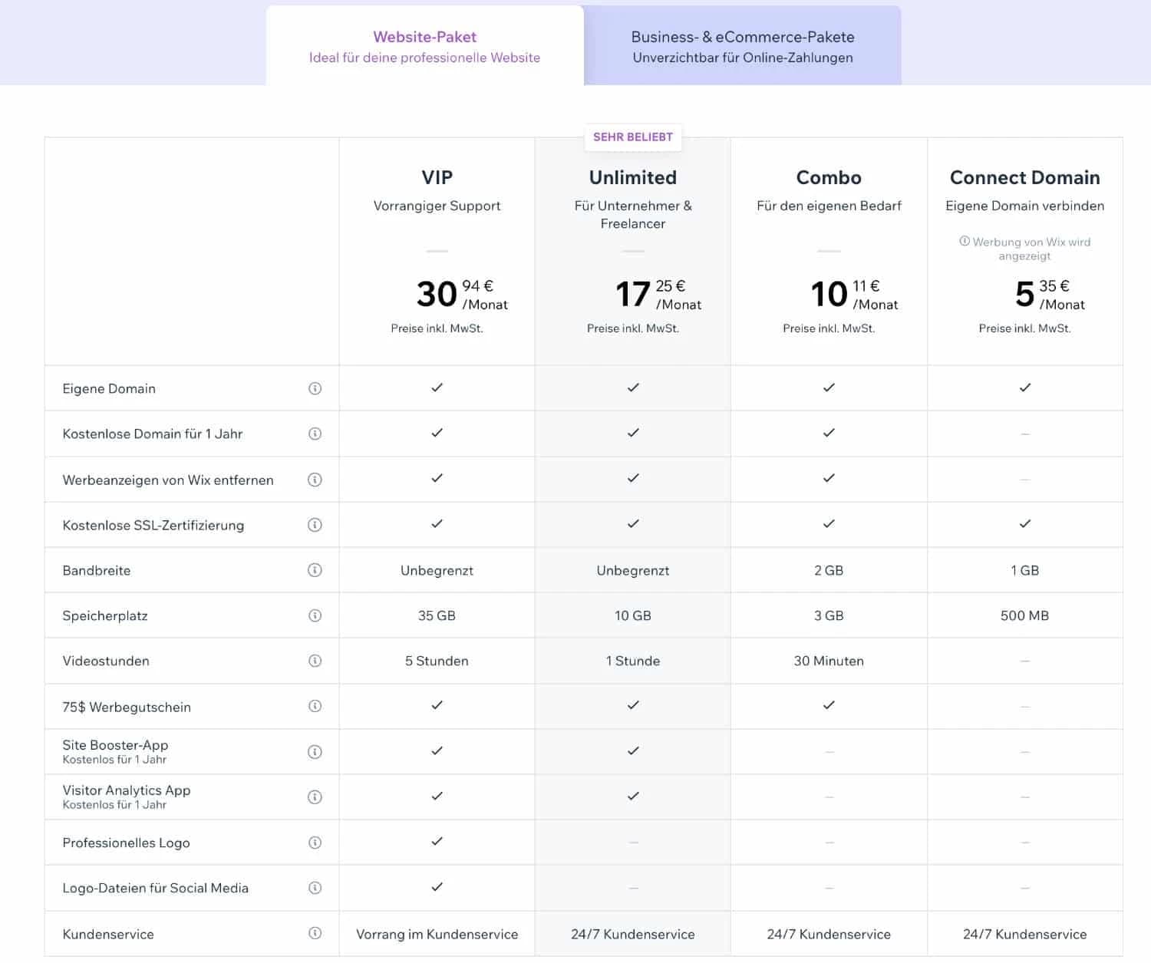This screenshot has width=1151, height=963.
Task: Click Unlimited checkmark in Eigene Domain row
Action: tap(632, 388)
